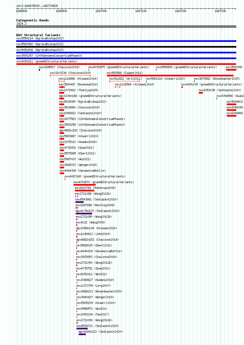Select the dgv4881n152 (Chaisson2019) label

coord(81,130)
